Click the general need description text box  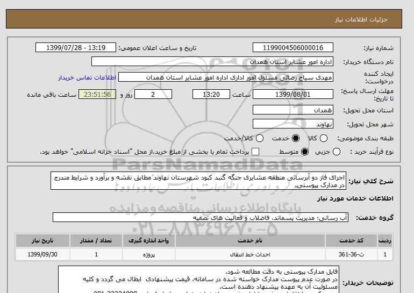pyautogui.click(x=198, y=181)
